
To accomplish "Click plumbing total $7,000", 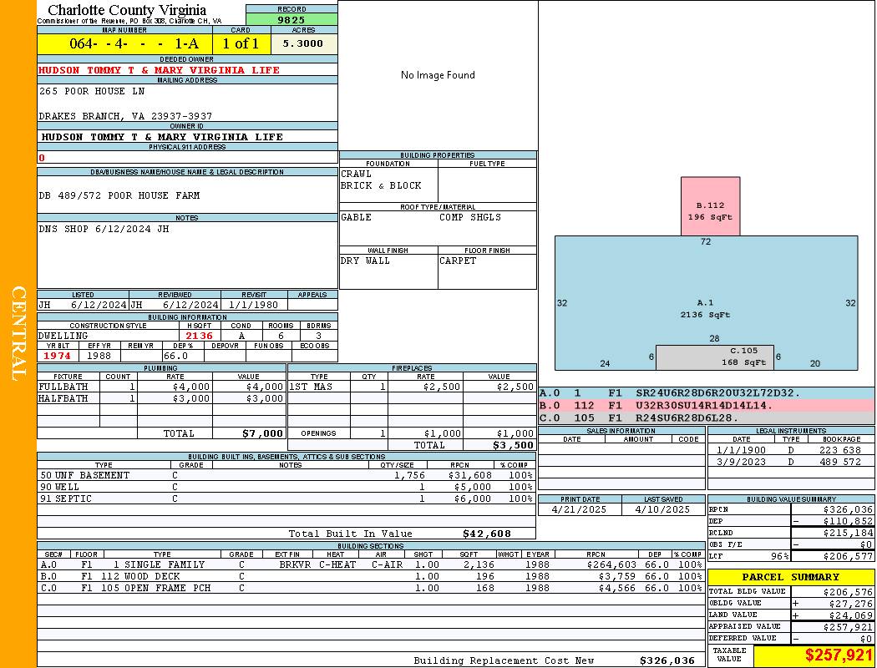I will [263, 433].
